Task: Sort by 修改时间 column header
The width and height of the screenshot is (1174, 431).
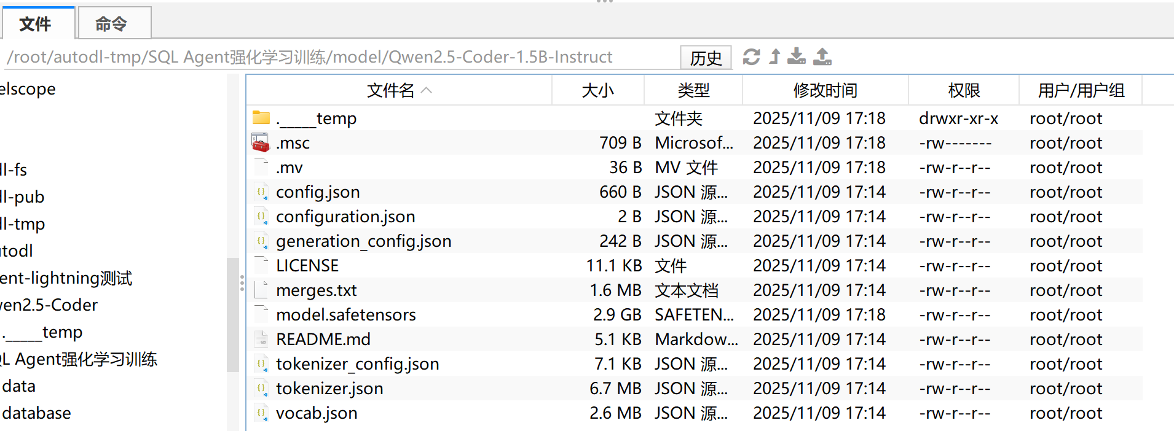Action: click(825, 90)
